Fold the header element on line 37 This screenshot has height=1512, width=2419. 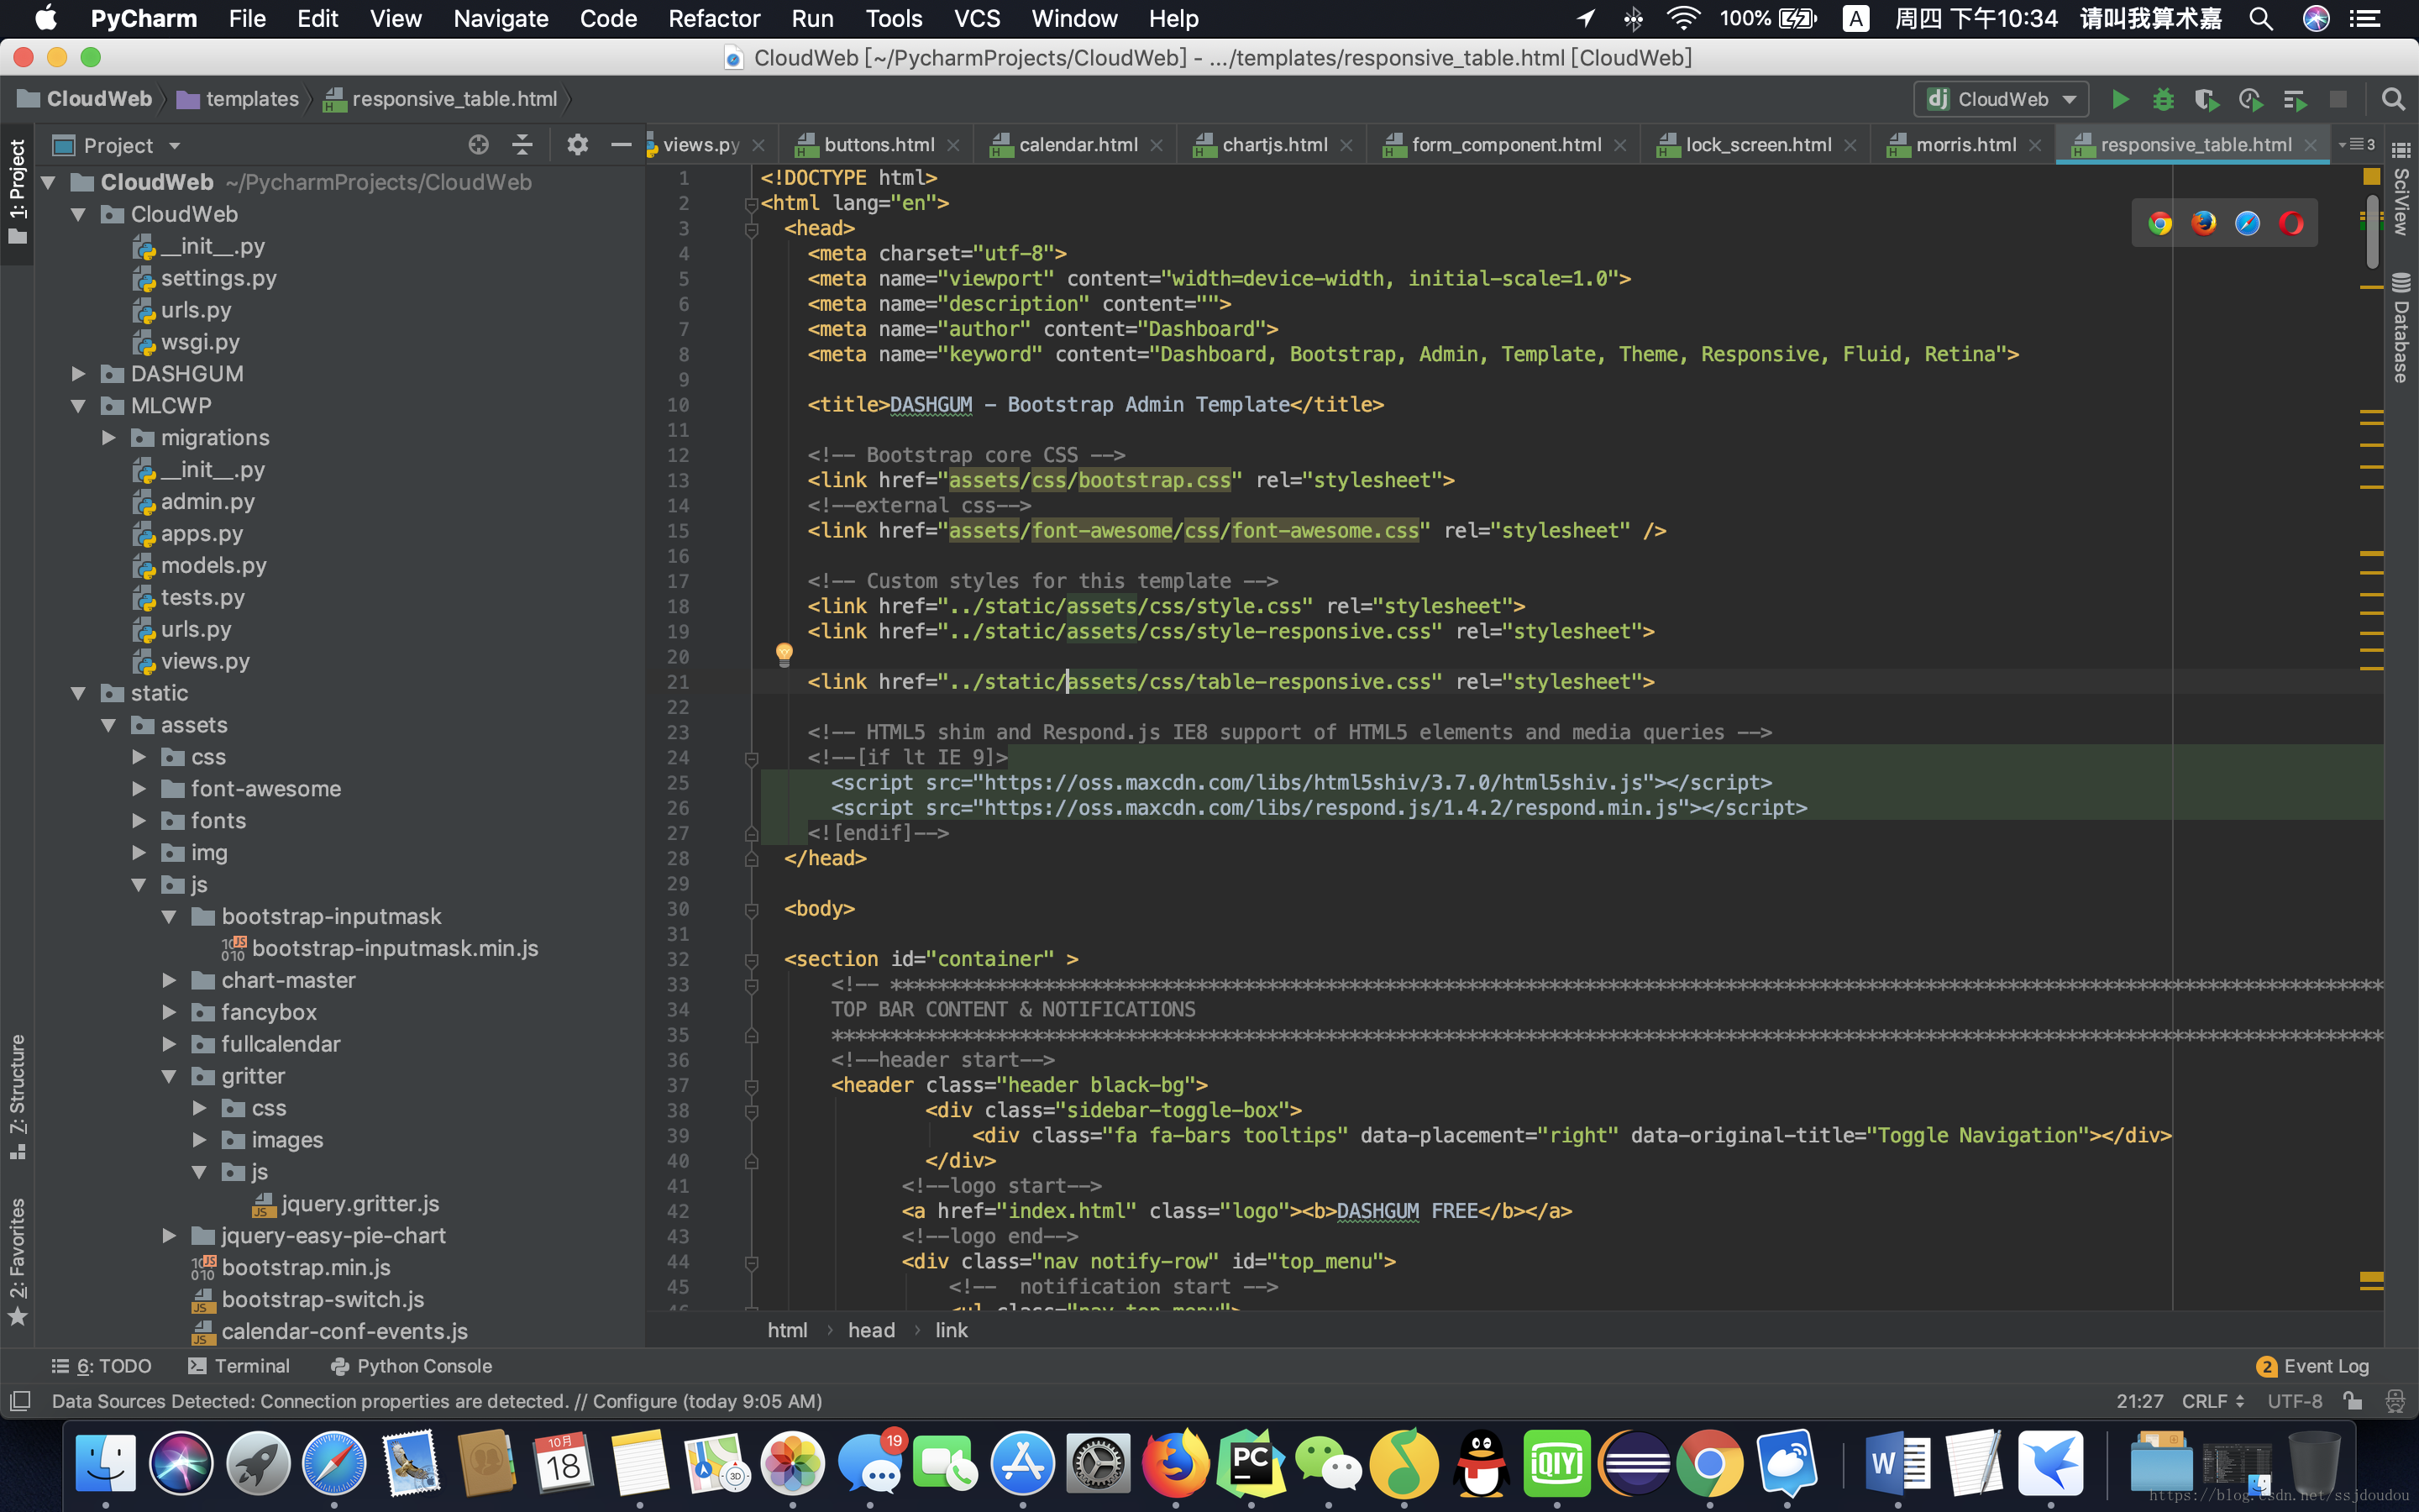click(752, 1086)
